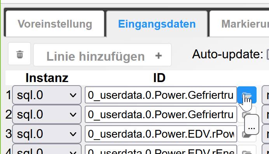Select the Eingangsdaten tab
Viewport: 269px width, 154px height.
pyautogui.click(x=157, y=24)
